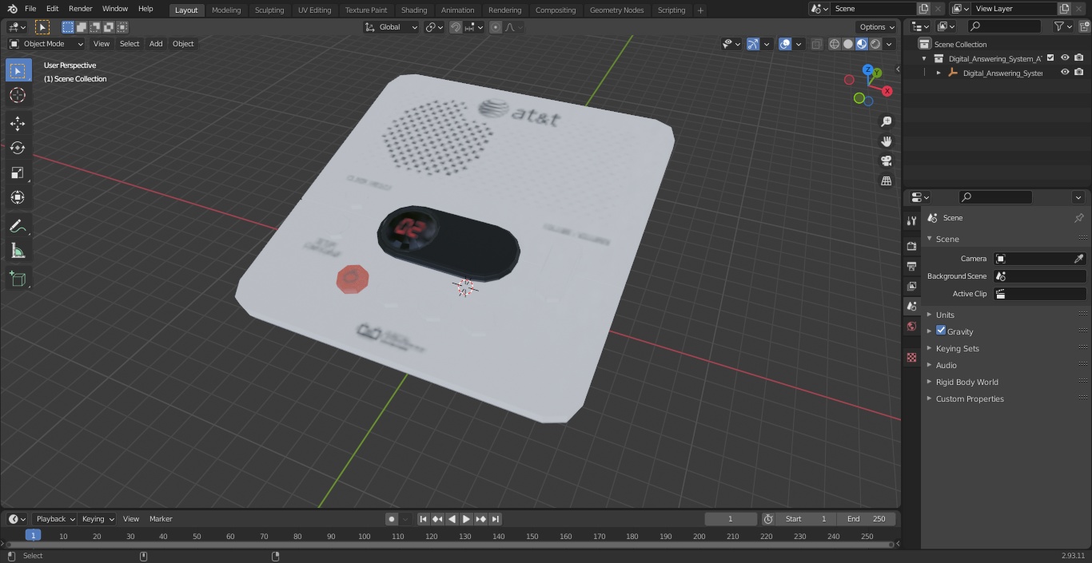
Task: Toggle proportional editing
Action: (x=495, y=27)
